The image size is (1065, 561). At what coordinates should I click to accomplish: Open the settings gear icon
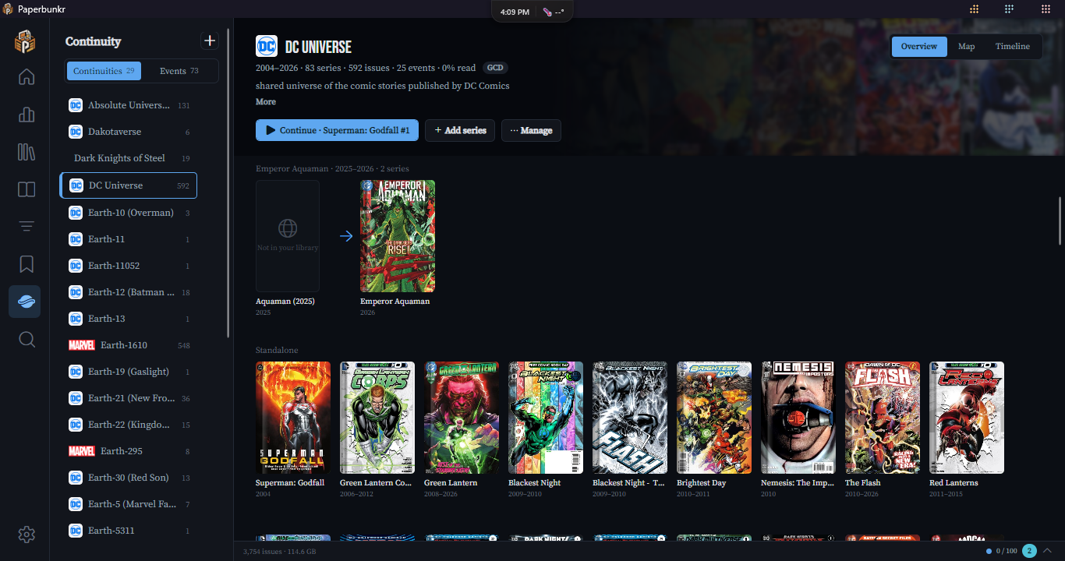tap(27, 534)
